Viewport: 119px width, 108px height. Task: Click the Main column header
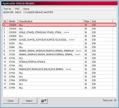click(87, 21)
